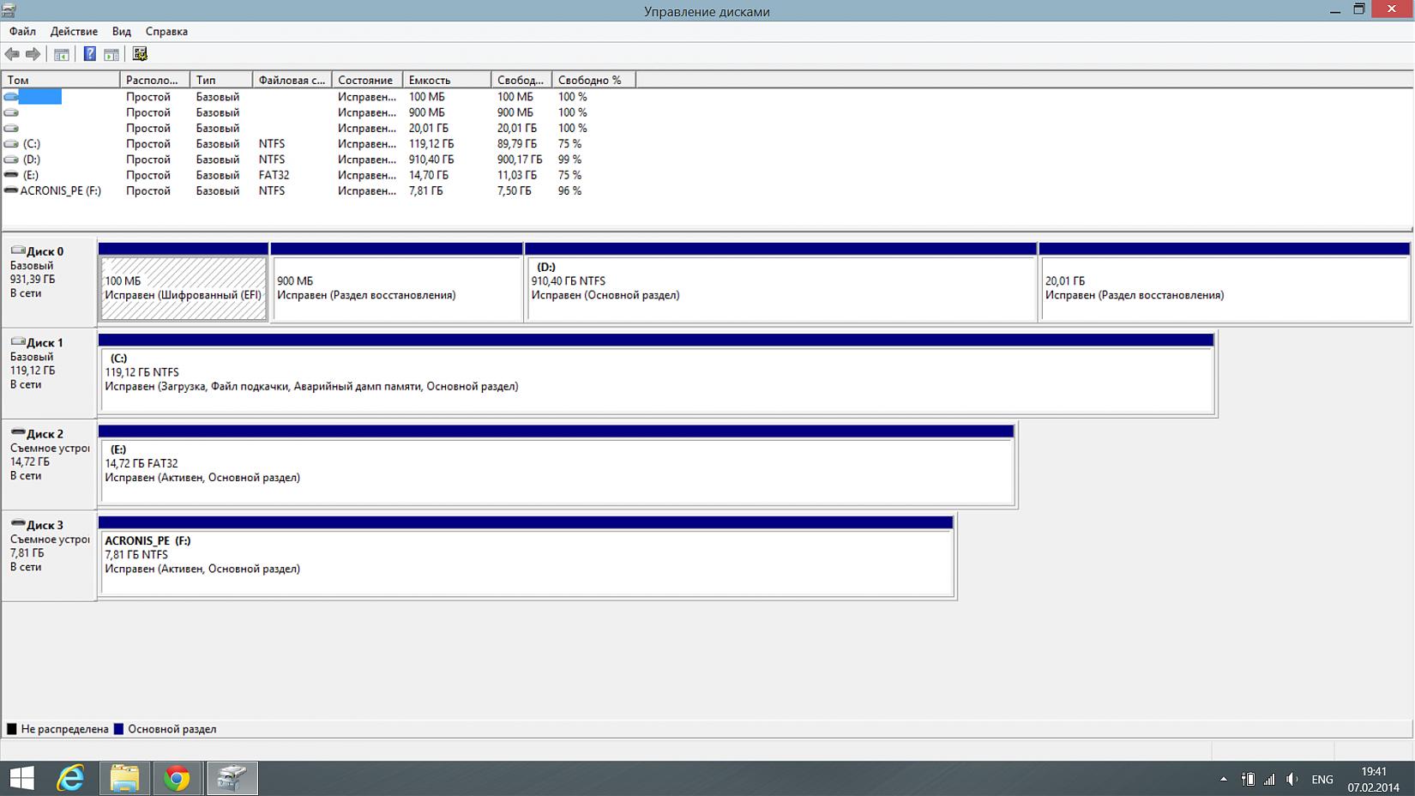Click the drive icon beside ACRONIS_PE (F:) in the list

(x=11, y=190)
